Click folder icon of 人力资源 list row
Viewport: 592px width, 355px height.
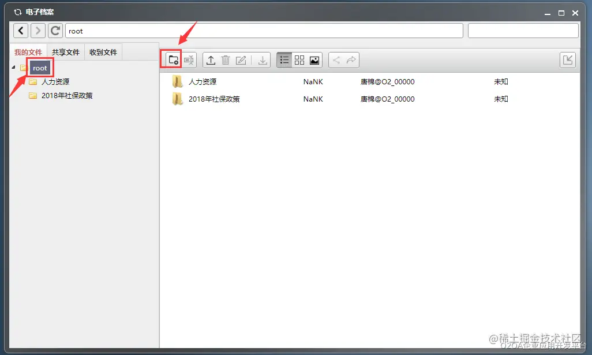point(177,81)
